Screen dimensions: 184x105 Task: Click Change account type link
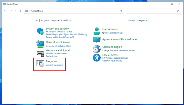pos(114,33)
